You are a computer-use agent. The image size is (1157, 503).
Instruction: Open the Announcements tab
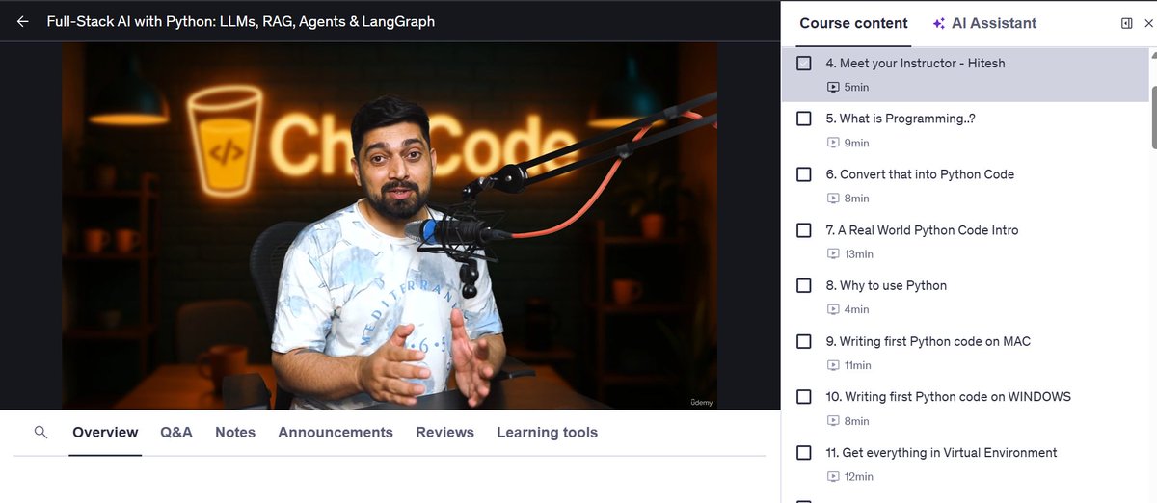[x=336, y=433]
